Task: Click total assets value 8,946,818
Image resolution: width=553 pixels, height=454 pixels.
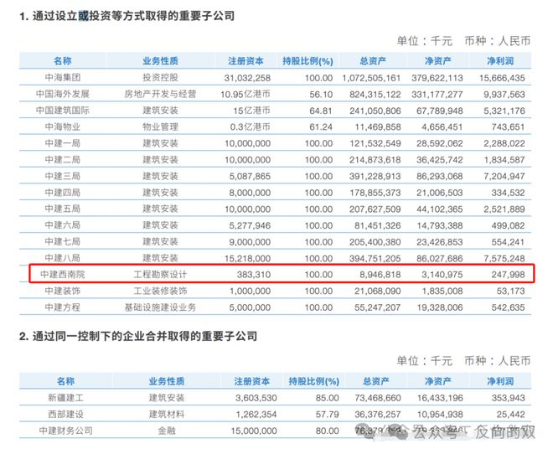Action: coord(380,275)
